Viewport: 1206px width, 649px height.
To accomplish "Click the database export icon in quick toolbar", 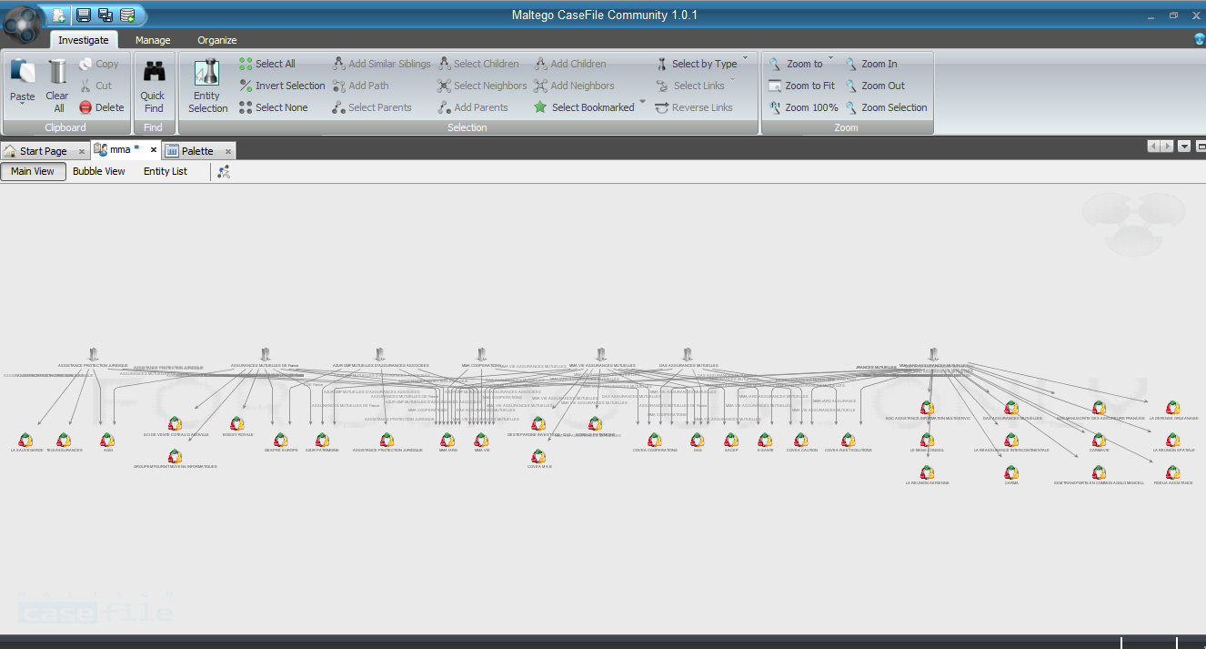I will pyautogui.click(x=127, y=15).
